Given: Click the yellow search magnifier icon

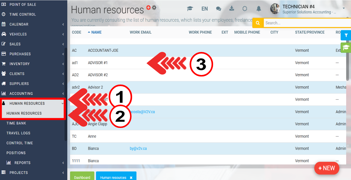Looking at the screenshot, I should click(258, 23).
